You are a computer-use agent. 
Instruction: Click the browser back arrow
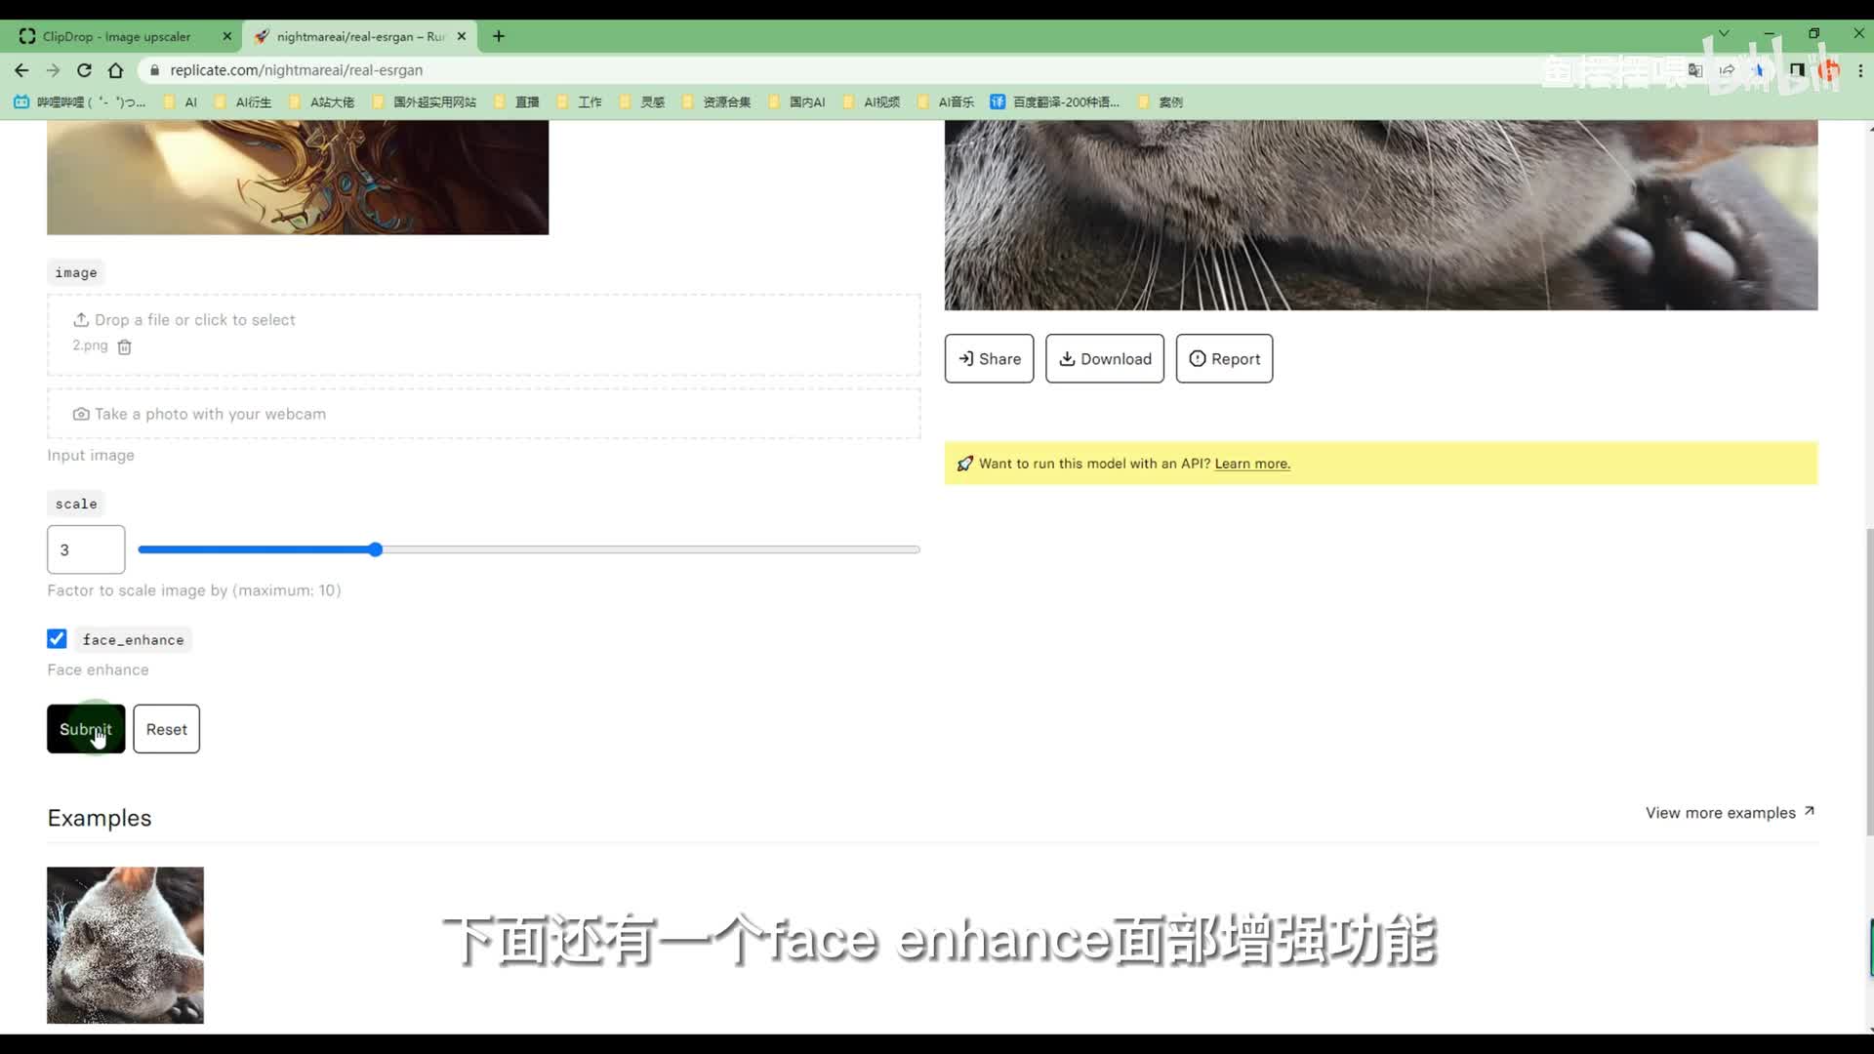pos(21,70)
